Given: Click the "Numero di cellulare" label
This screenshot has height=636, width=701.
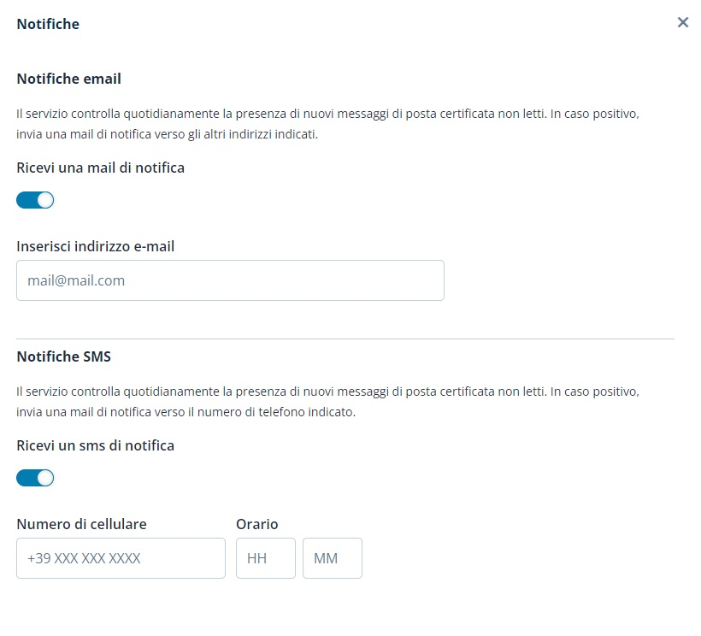Looking at the screenshot, I should pyautogui.click(x=82, y=524).
